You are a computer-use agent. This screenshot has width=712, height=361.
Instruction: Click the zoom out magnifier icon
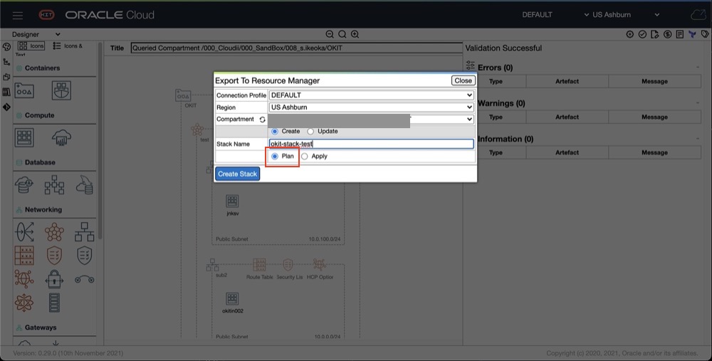point(330,34)
